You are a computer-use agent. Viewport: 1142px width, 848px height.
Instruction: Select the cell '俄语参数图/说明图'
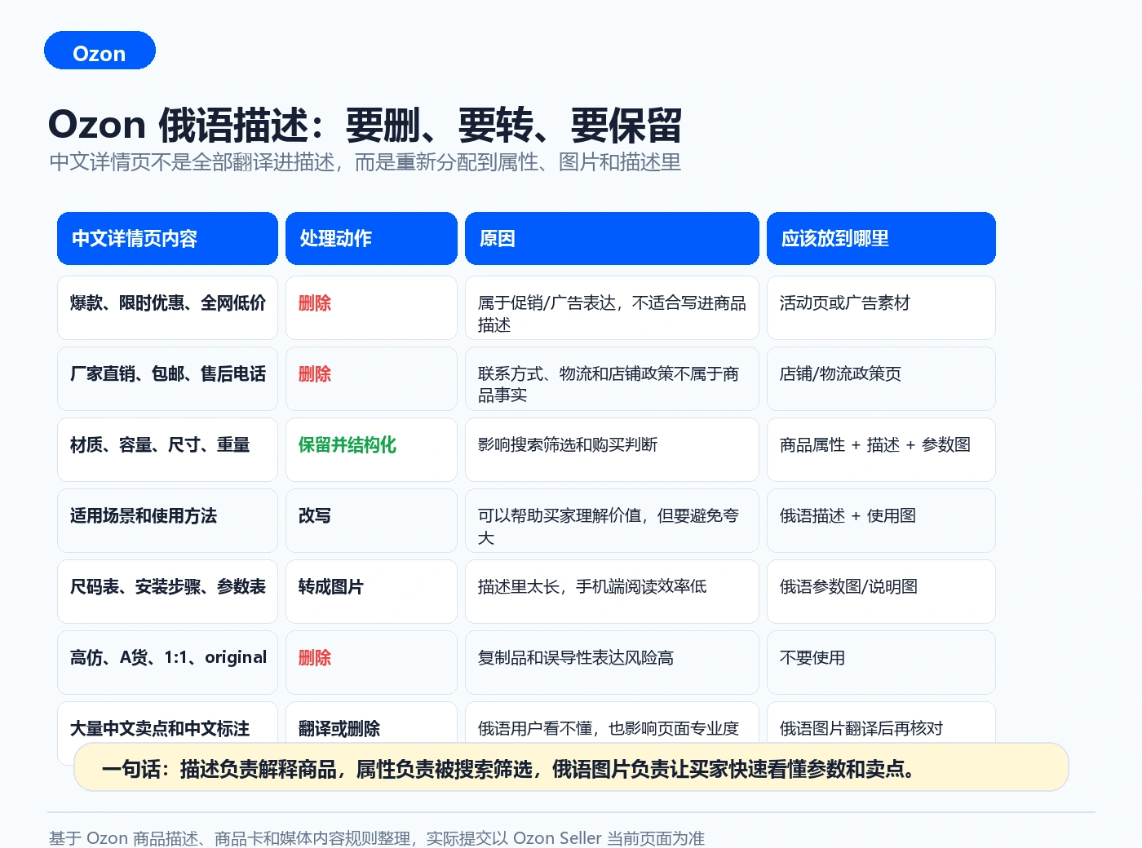pos(881,591)
